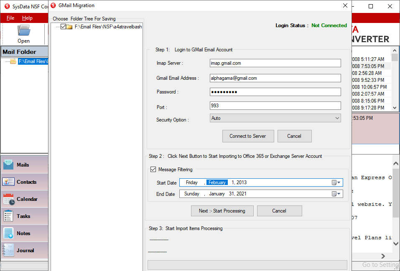Open the Calendar panel icon
The image size is (400, 271).
[x=9, y=199]
